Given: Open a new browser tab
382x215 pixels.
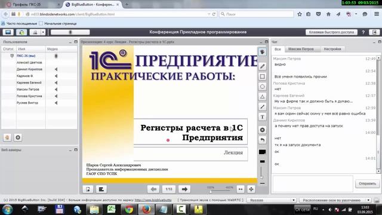Looking at the screenshot, I should (127, 4).
